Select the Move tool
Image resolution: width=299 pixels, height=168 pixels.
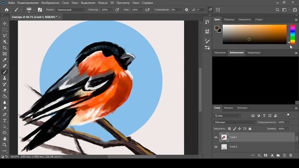point(5,23)
